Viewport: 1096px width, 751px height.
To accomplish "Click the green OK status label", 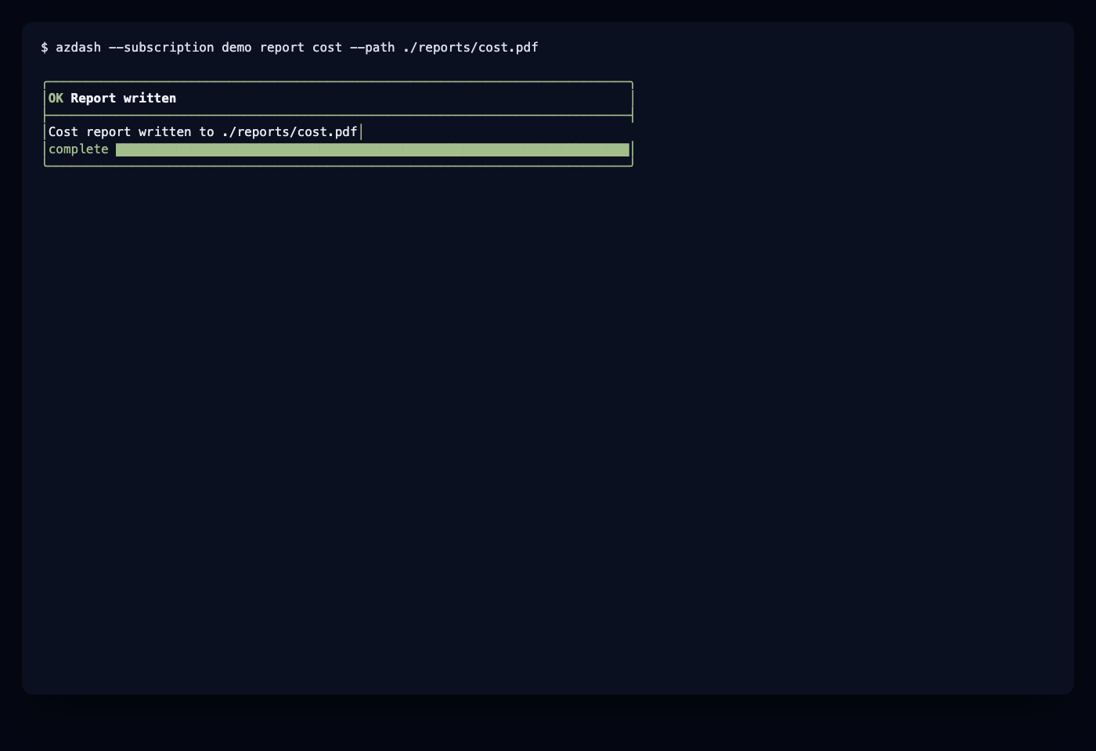I will [x=56, y=99].
